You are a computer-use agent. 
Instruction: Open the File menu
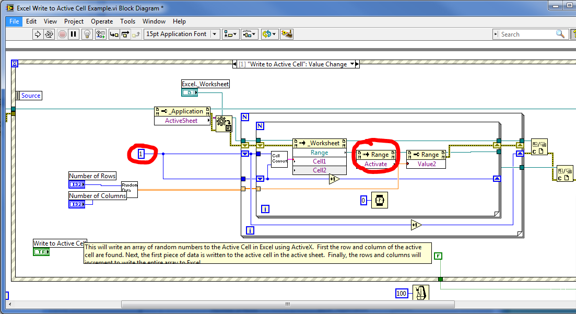14,21
